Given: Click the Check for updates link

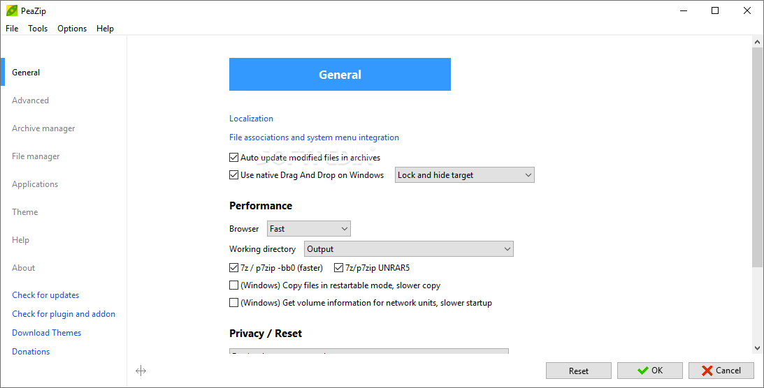Looking at the screenshot, I should pos(45,295).
